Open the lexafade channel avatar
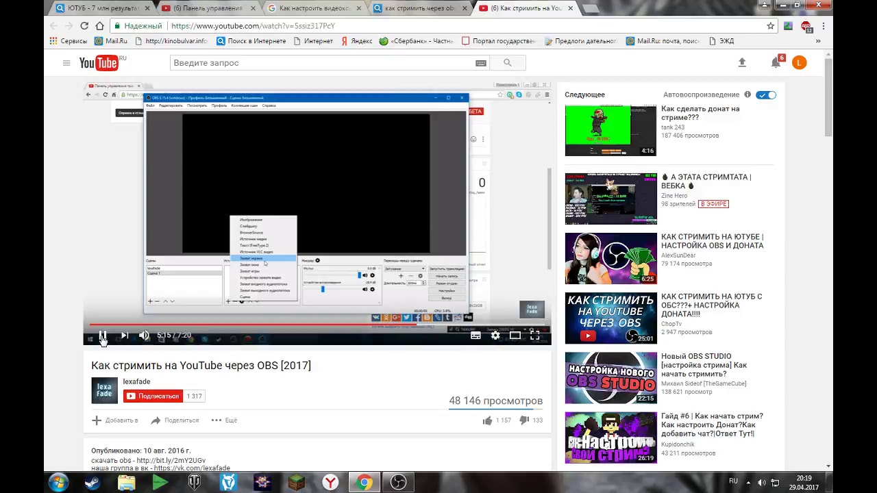The width and height of the screenshot is (877, 493). [x=104, y=390]
